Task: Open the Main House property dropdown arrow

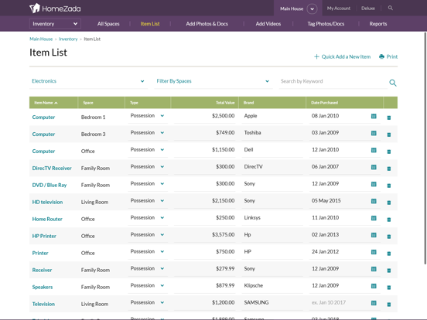Action: click(x=312, y=9)
